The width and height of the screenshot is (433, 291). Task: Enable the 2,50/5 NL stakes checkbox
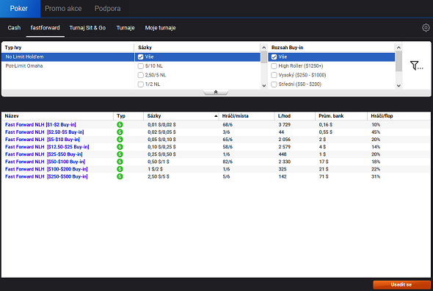141,75
